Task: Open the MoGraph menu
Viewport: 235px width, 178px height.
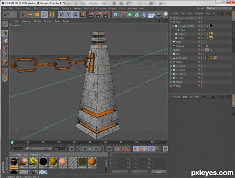Action: coord(89,8)
